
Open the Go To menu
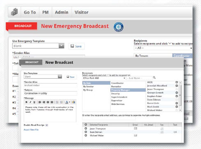pos(30,12)
